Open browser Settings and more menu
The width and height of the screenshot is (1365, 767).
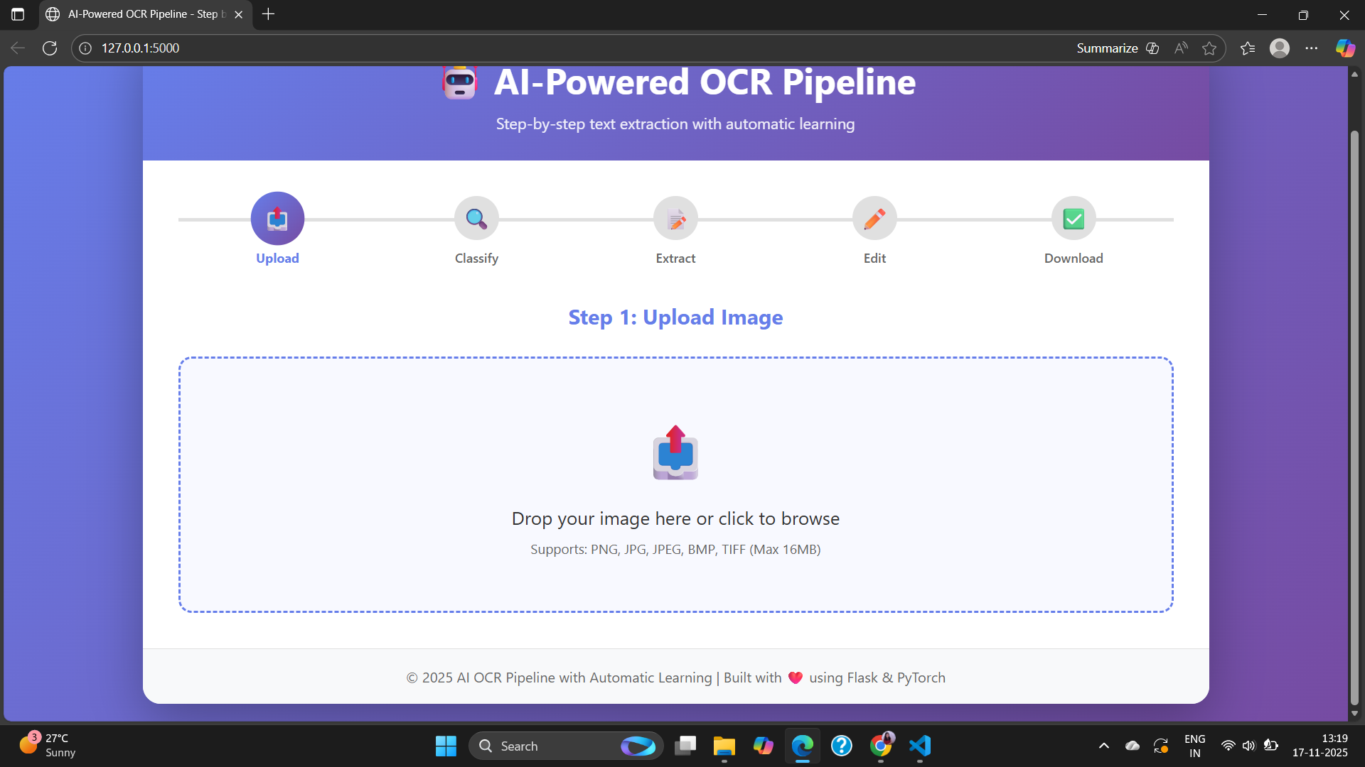pyautogui.click(x=1312, y=48)
